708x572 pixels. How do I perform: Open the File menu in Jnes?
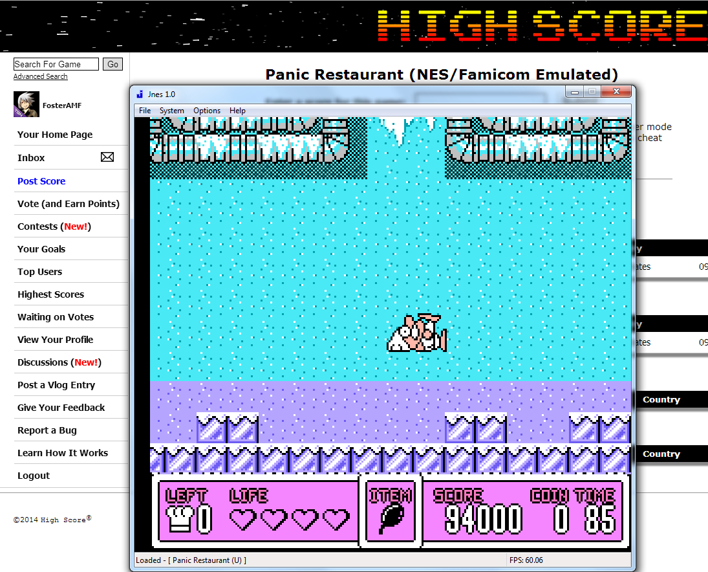(x=145, y=111)
